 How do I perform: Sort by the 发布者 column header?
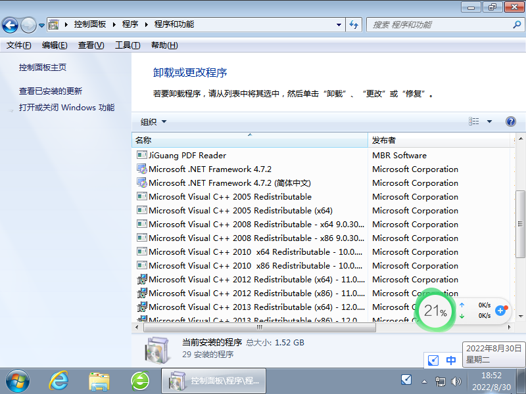[439, 141]
